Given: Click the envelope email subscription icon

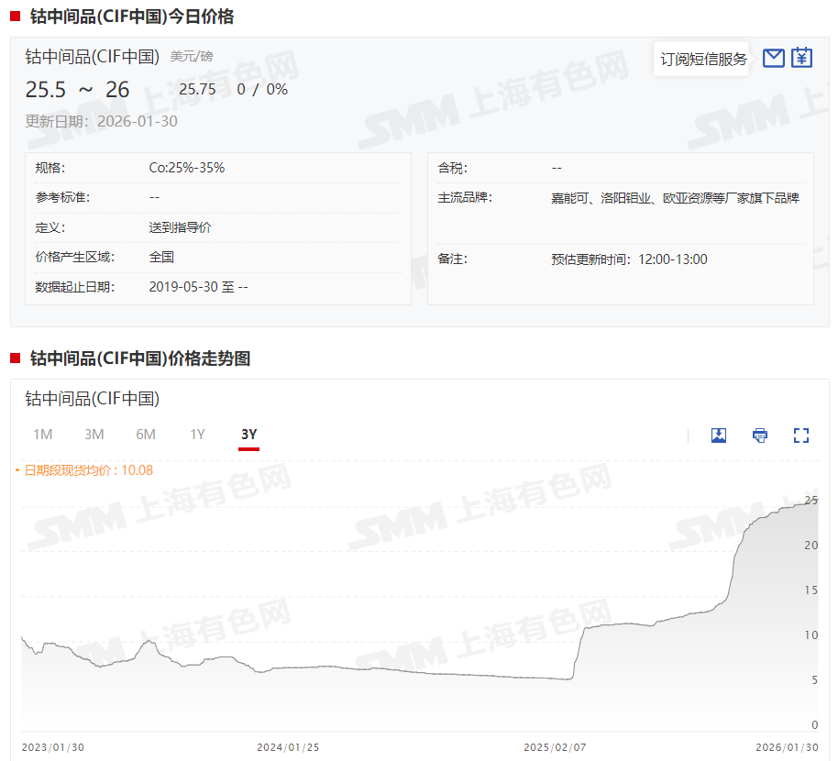Looking at the screenshot, I should pyautogui.click(x=773, y=59).
